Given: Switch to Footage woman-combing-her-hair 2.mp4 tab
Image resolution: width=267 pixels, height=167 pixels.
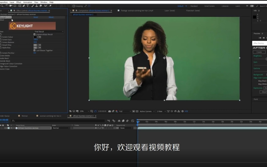Looking at the screenshot, I should click(137, 11).
